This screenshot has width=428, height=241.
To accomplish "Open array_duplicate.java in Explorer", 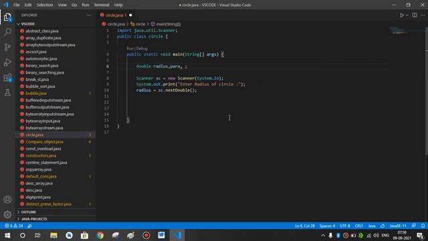I will (55, 37).
